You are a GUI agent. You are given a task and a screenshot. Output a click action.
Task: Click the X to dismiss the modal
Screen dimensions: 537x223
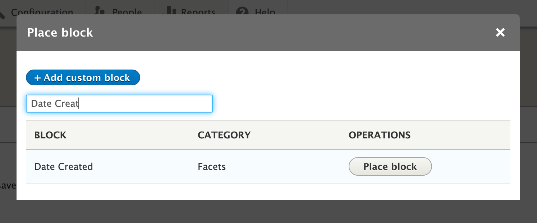(500, 33)
